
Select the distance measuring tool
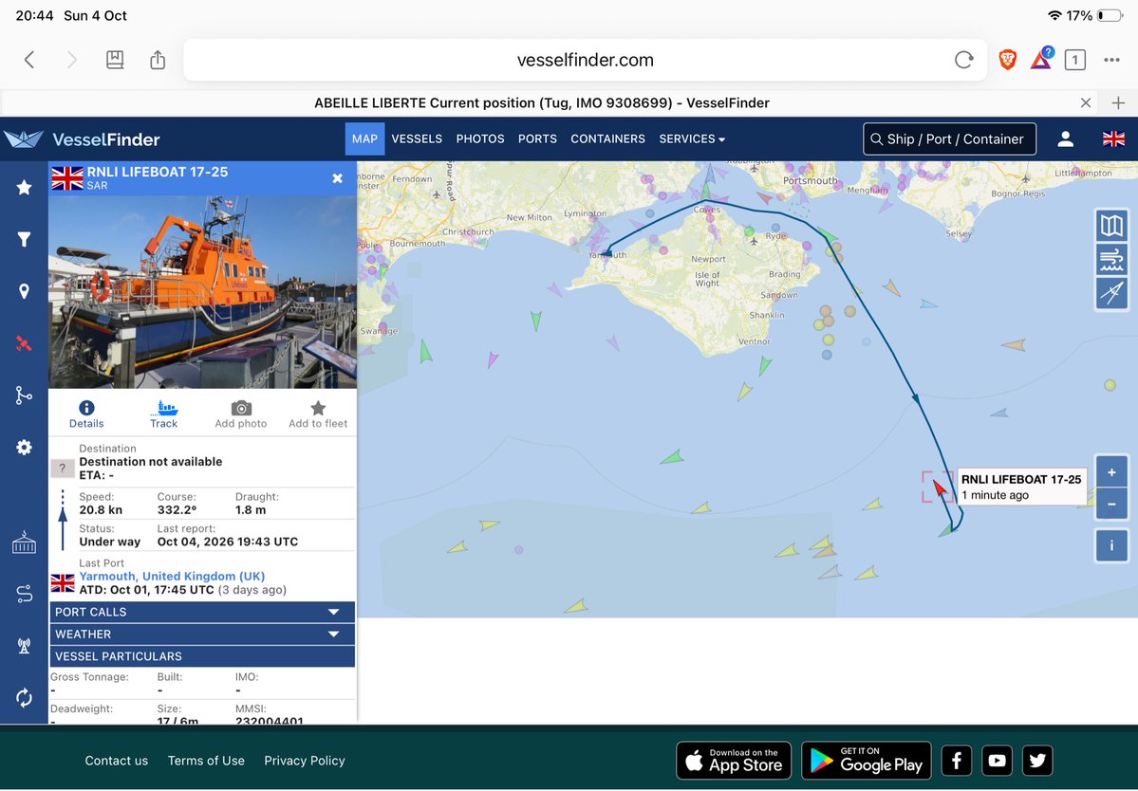[1111, 292]
